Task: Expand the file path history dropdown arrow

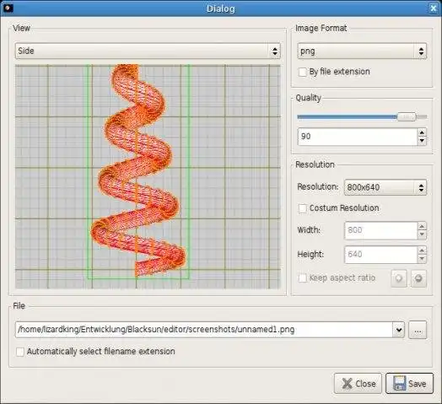Action: tap(399, 330)
